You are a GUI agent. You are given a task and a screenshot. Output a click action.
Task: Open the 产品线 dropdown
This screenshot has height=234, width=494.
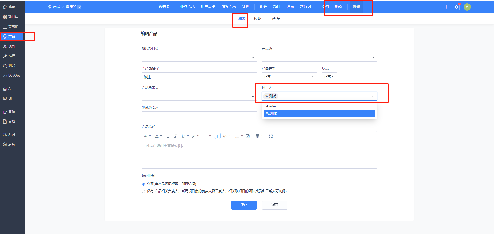pos(319,57)
